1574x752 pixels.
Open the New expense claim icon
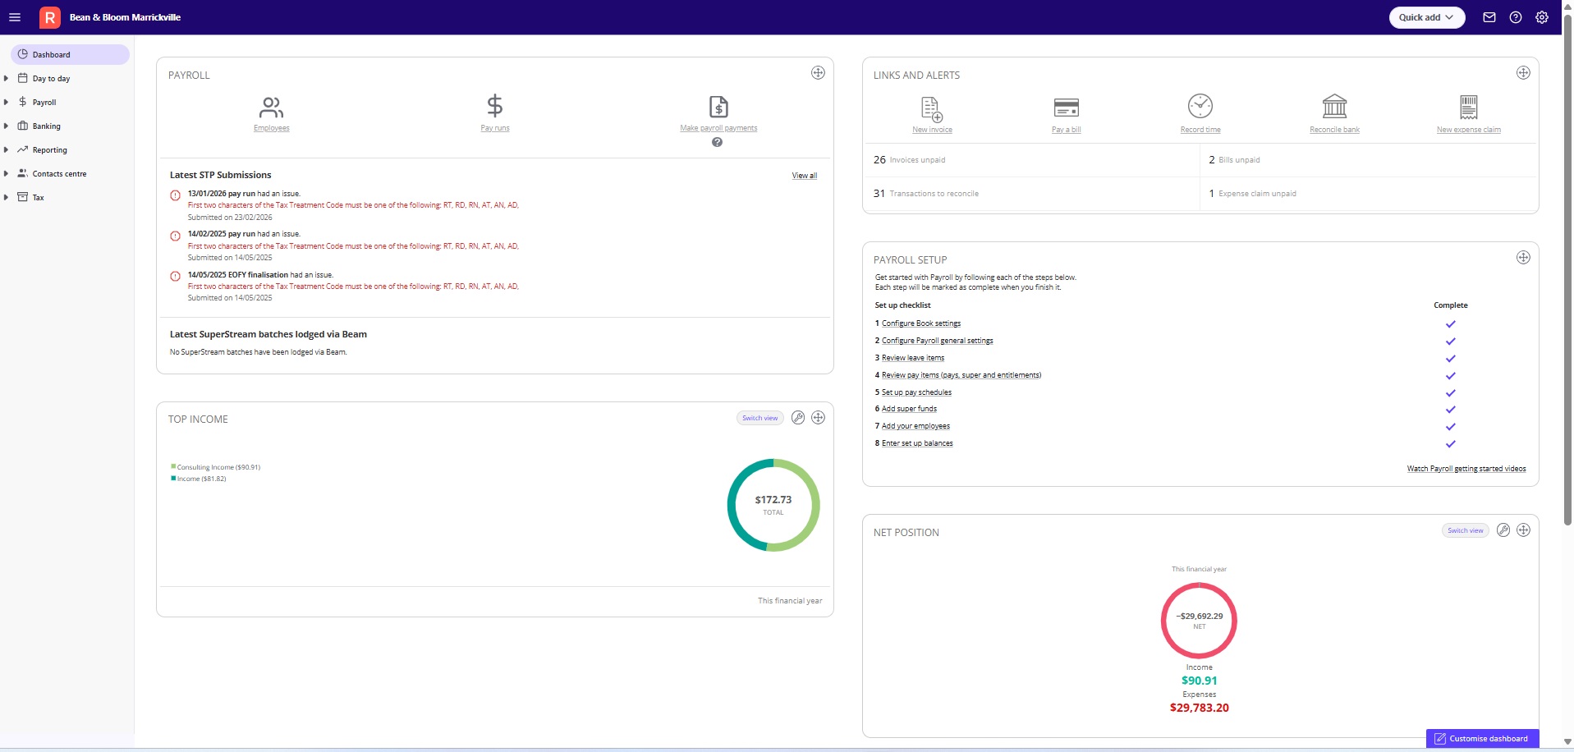point(1469,108)
